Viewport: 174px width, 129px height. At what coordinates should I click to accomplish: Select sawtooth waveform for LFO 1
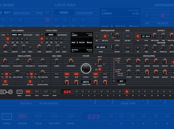coord(13,39)
